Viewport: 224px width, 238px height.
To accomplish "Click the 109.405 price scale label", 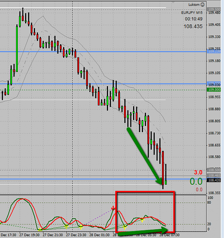I will (x=214, y=25).
